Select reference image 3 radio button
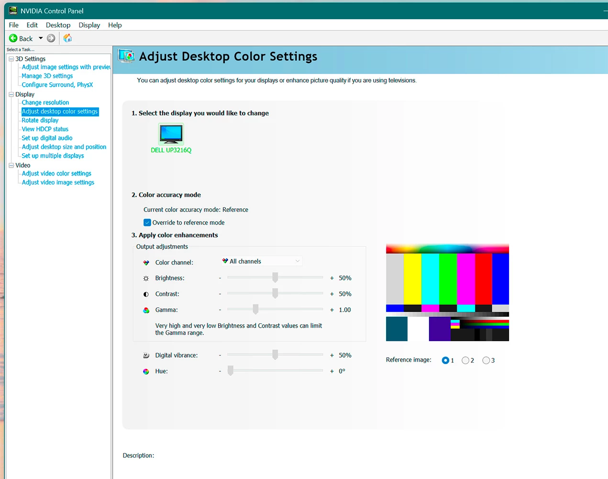 [486, 360]
